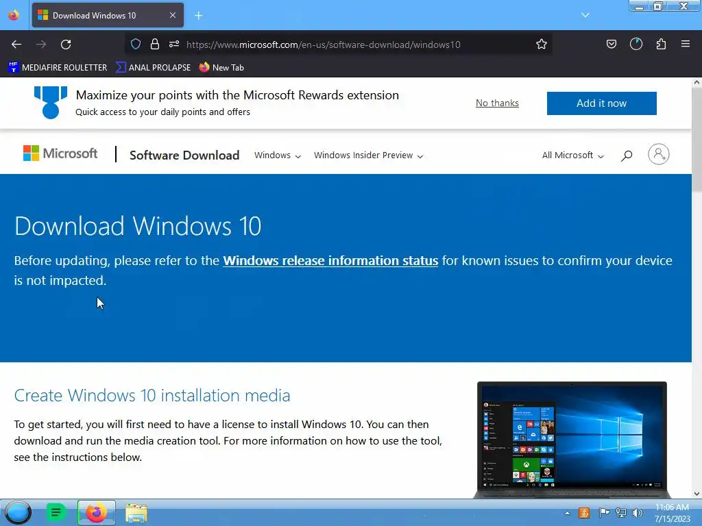Open volume speaker tray icon
The height and width of the screenshot is (526, 702).
tap(638, 512)
